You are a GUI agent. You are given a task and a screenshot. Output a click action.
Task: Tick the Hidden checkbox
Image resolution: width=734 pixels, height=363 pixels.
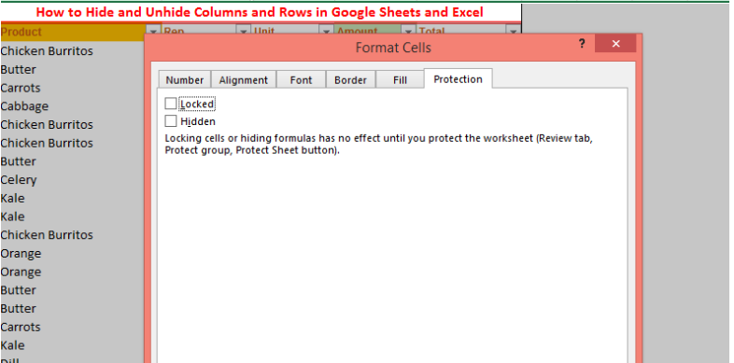click(171, 121)
